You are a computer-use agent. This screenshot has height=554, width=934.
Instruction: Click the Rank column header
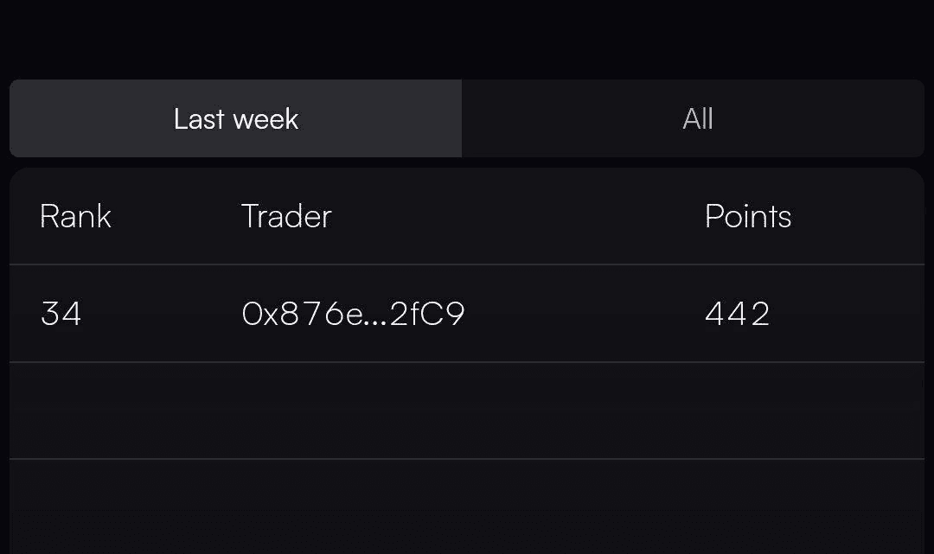coord(75,216)
